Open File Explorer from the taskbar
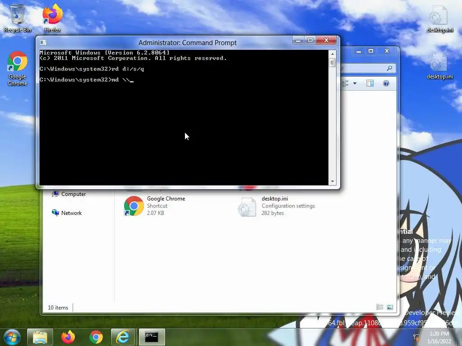Screen dimensions: 462x346 40,337
